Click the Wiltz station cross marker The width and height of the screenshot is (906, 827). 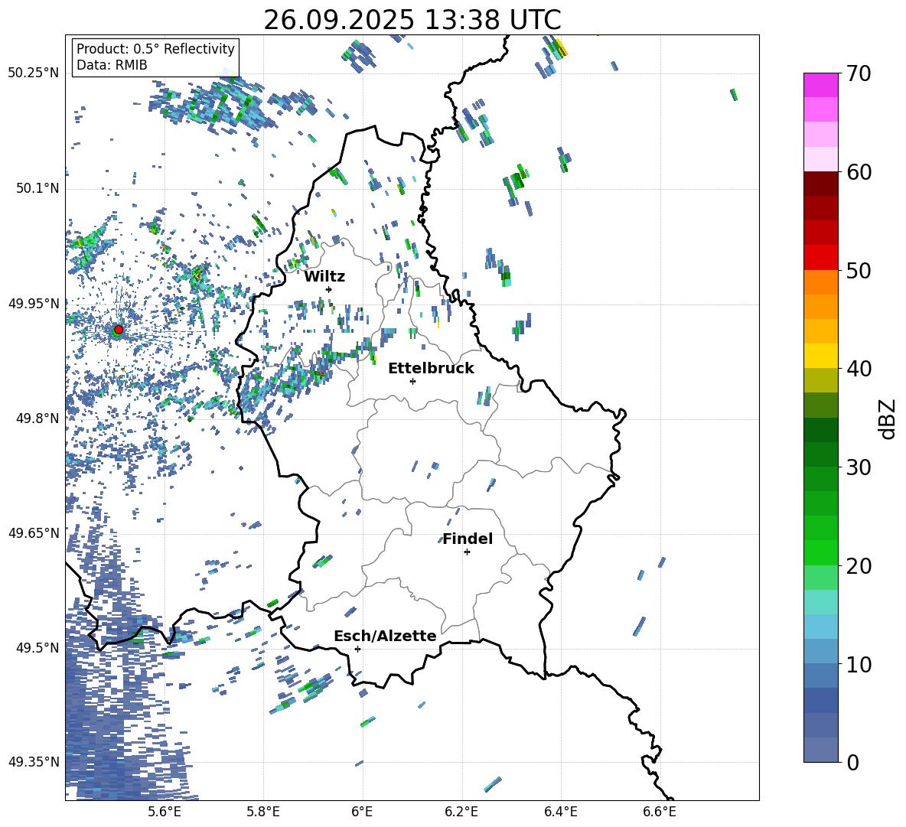[x=329, y=289]
